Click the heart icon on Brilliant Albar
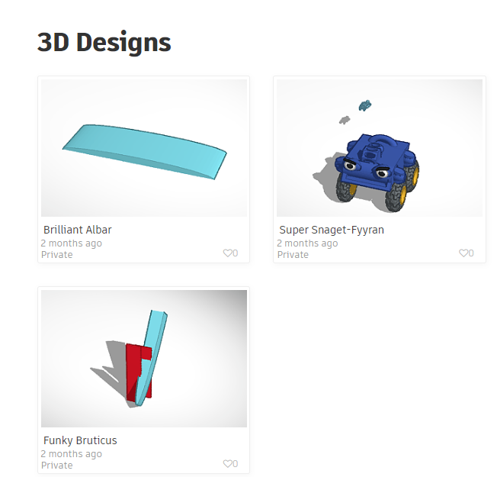 [x=228, y=253]
